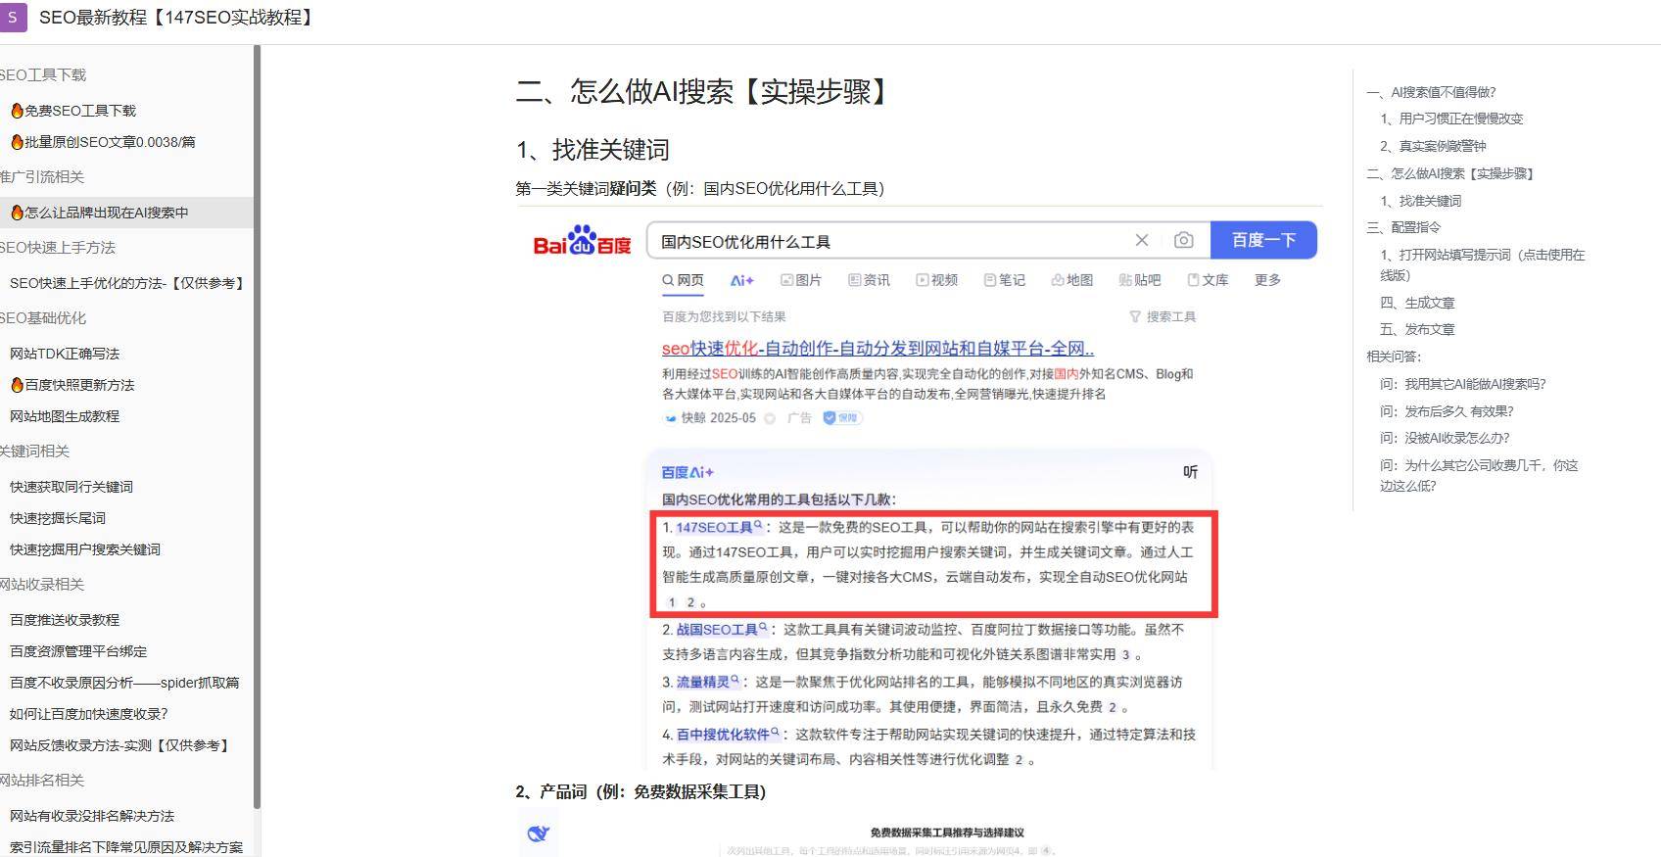This screenshot has height=857, width=1661.
Task: Click subheading 1、找准关键词 in article
Action: (x=593, y=150)
